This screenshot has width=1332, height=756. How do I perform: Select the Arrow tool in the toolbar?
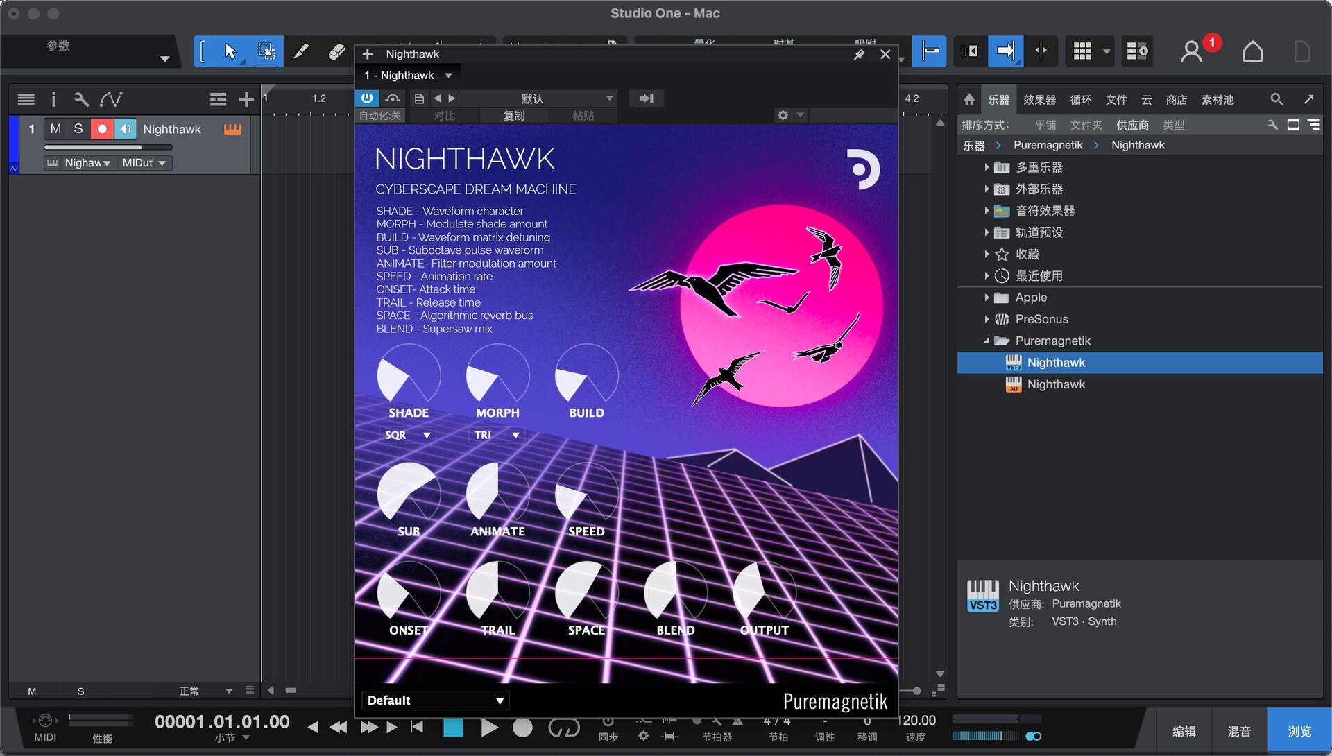click(230, 52)
